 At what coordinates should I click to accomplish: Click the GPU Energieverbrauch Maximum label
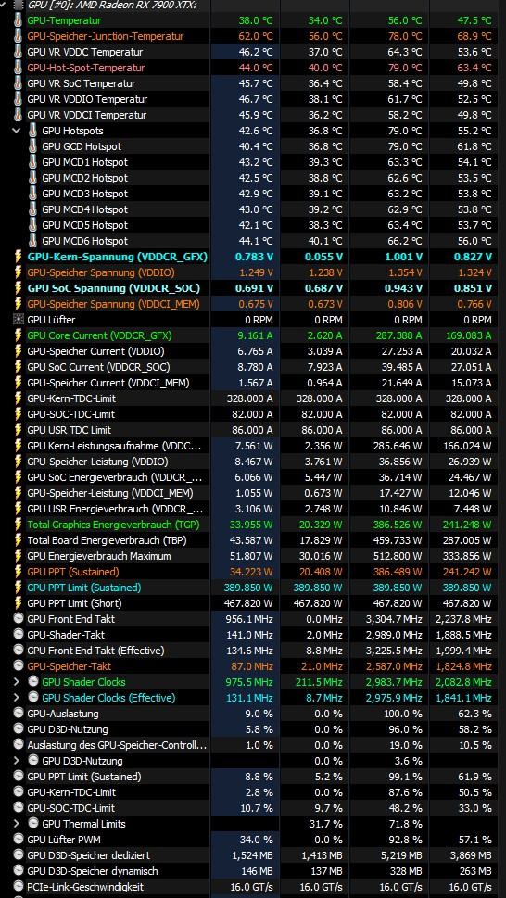(99, 555)
